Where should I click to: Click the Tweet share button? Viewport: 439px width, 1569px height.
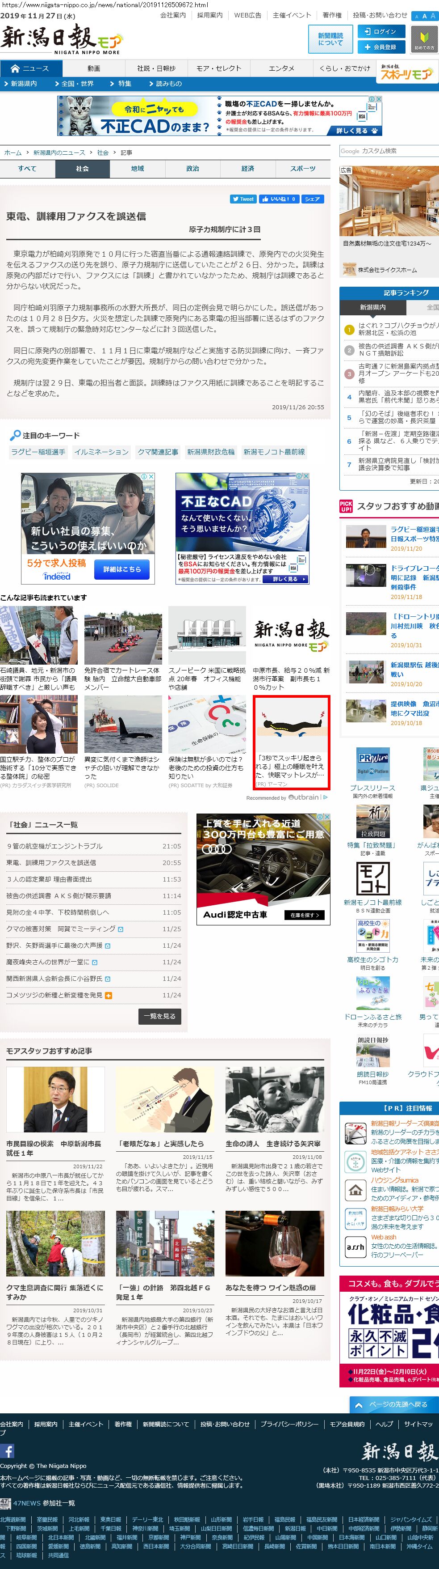[x=243, y=199]
